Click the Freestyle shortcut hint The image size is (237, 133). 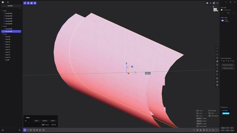tap(212, 111)
